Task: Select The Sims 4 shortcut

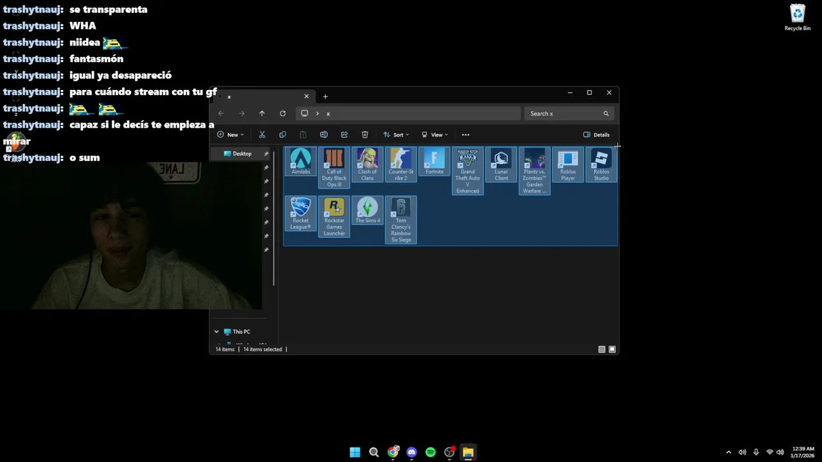Action: pyautogui.click(x=367, y=210)
